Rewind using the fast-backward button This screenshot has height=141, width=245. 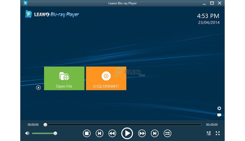pyautogui.click(x=112, y=133)
